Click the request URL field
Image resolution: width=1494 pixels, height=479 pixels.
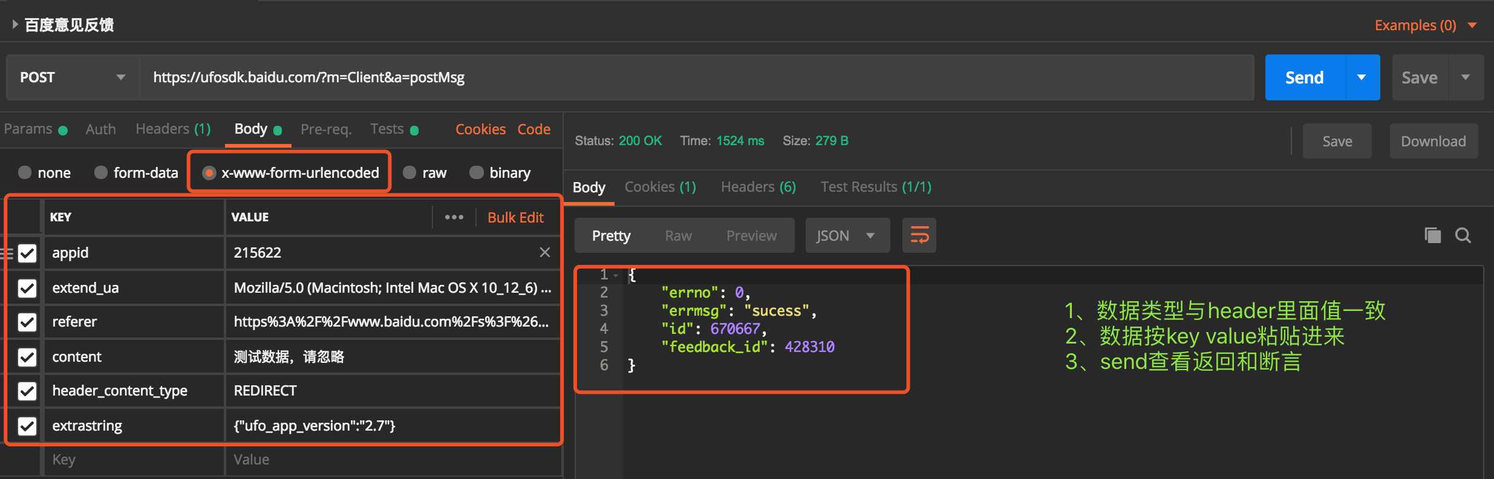click(697, 77)
